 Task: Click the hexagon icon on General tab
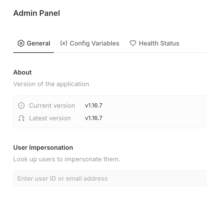point(21,43)
